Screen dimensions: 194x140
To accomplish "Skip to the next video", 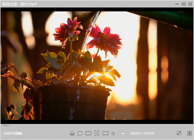I will point(105,133).
